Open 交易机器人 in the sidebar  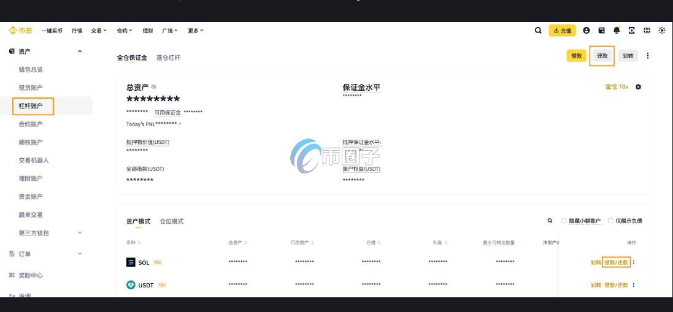tap(34, 160)
